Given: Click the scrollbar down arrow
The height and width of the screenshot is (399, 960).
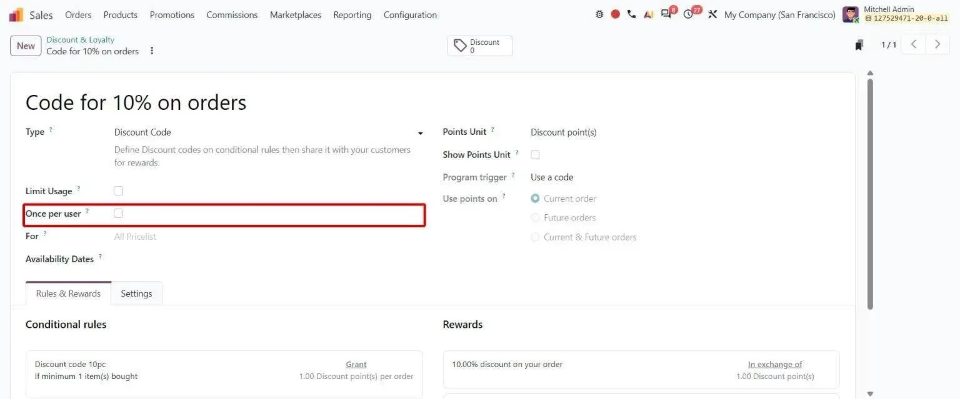Looking at the screenshot, I should 870,393.
